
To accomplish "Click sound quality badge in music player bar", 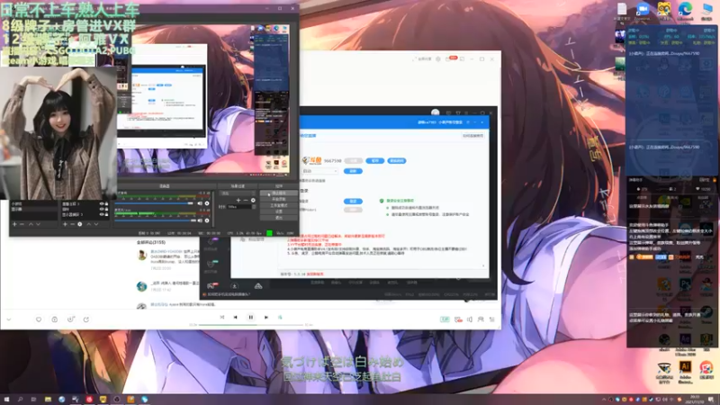I will [445, 319].
